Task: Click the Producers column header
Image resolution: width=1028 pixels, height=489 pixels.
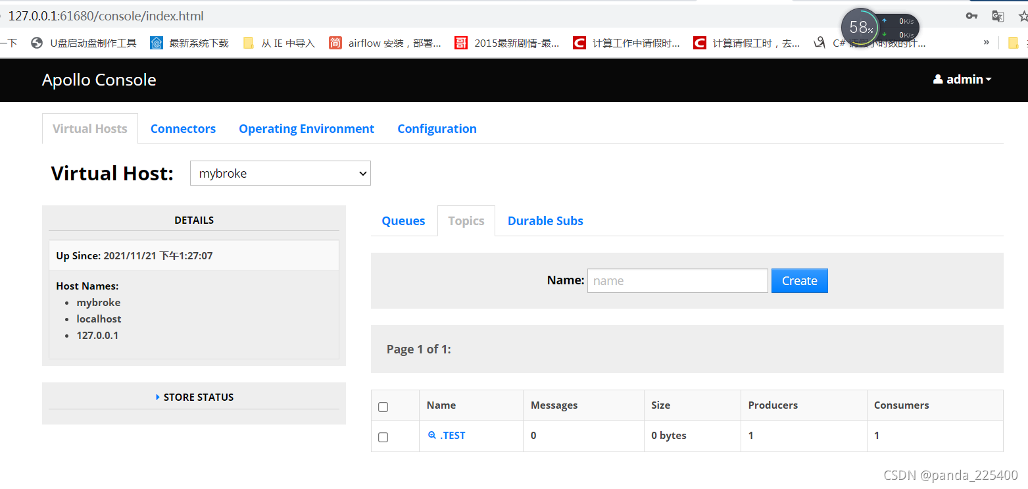Action: [x=773, y=405]
